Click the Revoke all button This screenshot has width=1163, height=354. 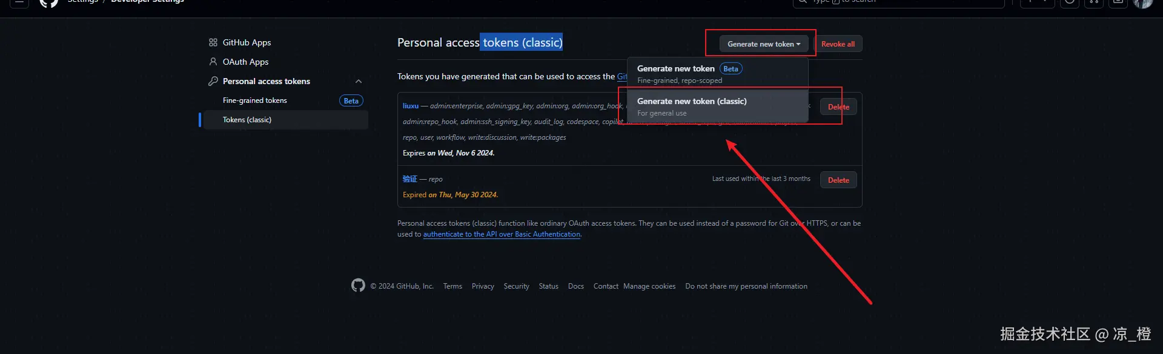pyautogui.click(x=838, y=44)
